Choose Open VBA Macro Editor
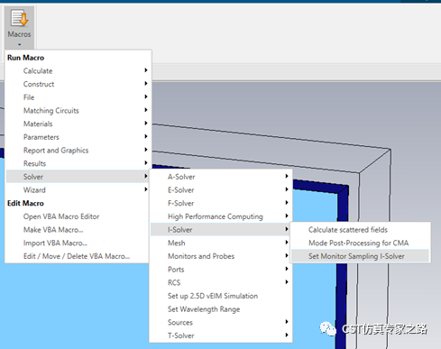 coord(78,216)
